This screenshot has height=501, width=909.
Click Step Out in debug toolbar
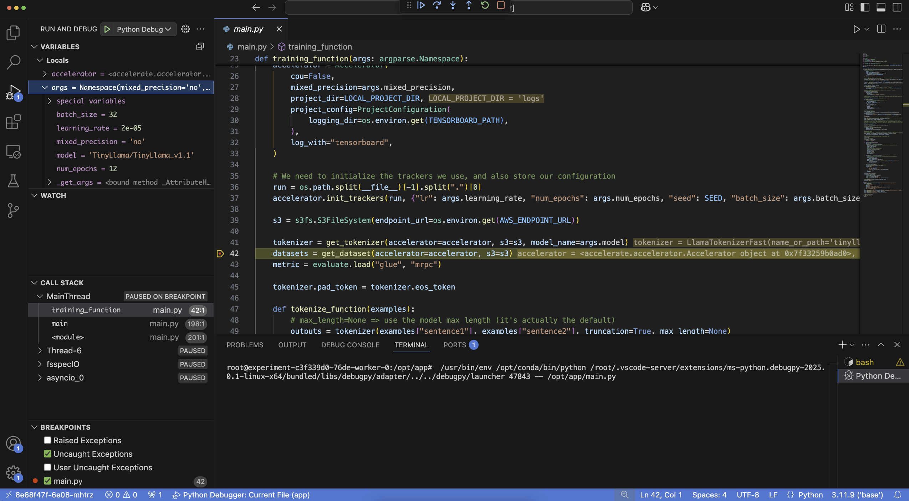(x=469, y=5)
